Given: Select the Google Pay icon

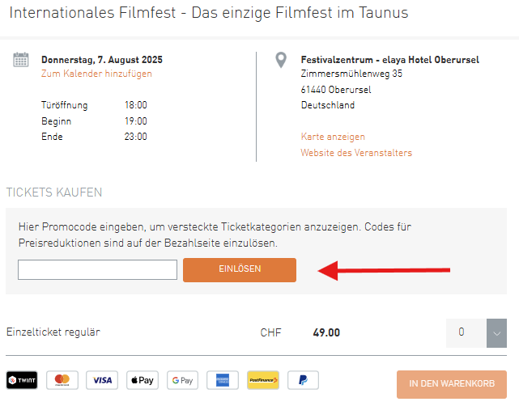Looking at the screenshot, I should [182, 380].
